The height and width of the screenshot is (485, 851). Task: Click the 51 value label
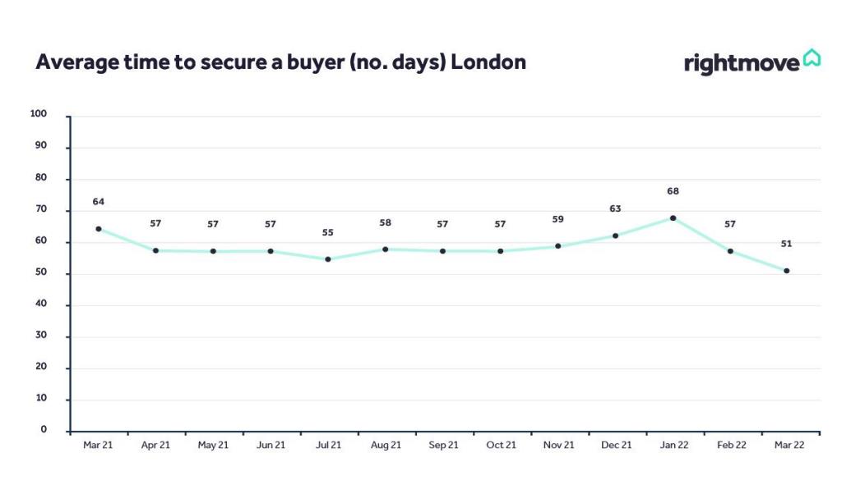tap(786, 244)
